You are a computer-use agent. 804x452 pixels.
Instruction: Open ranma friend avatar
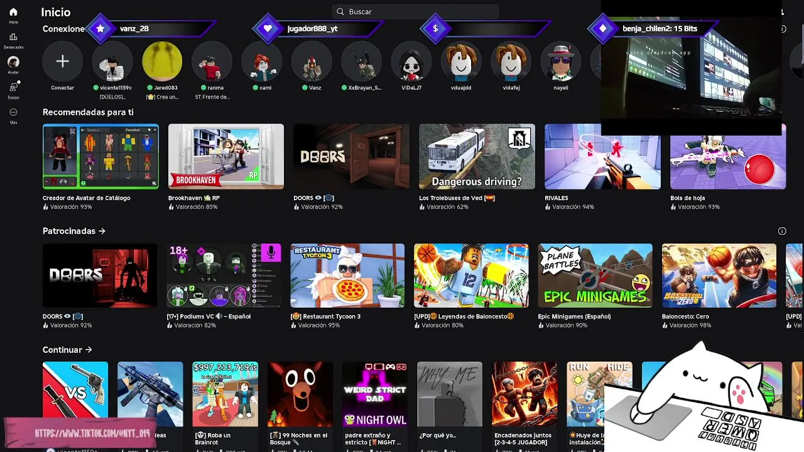pyautogui.click(x=212, y=62)
